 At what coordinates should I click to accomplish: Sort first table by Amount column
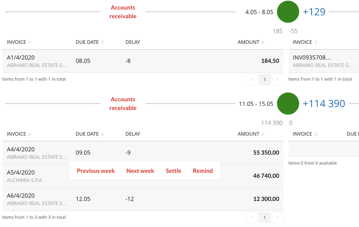coord(251,42)
